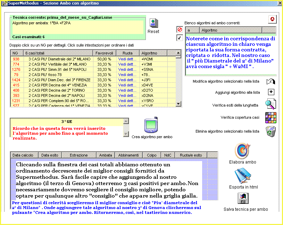Viewport: 283px width, 225px height.
Task: Click the 3° GE box scroll down arrow
Action: [x=126, y=134]
